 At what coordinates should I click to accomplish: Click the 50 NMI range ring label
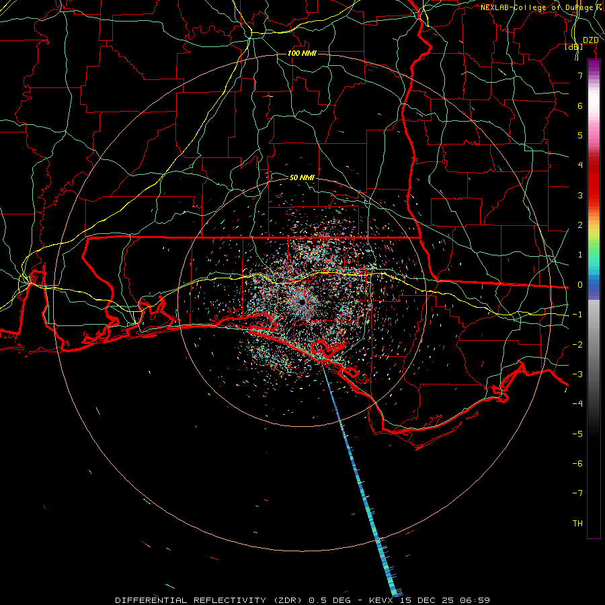[x=302, y=177]
